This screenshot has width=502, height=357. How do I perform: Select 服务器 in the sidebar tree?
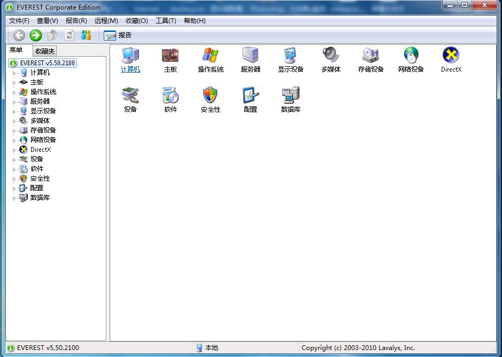(40, 102)
